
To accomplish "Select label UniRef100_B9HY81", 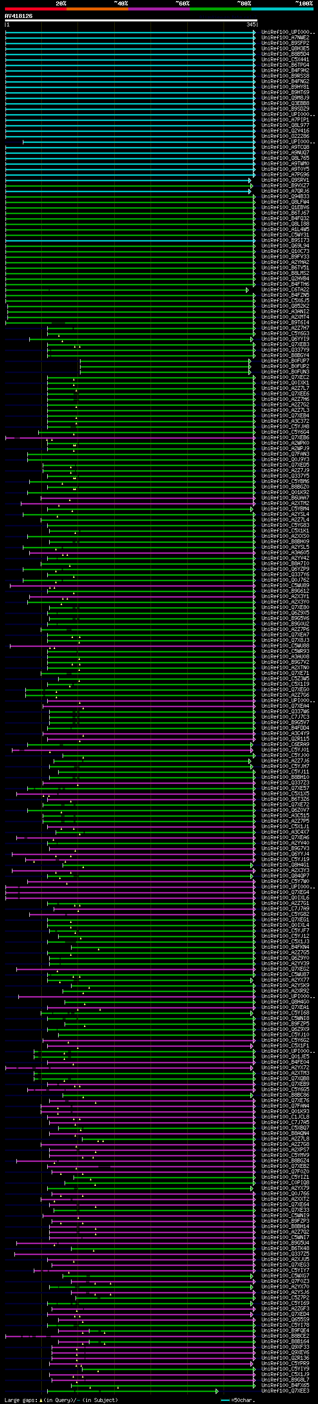I will pos(285,87).
